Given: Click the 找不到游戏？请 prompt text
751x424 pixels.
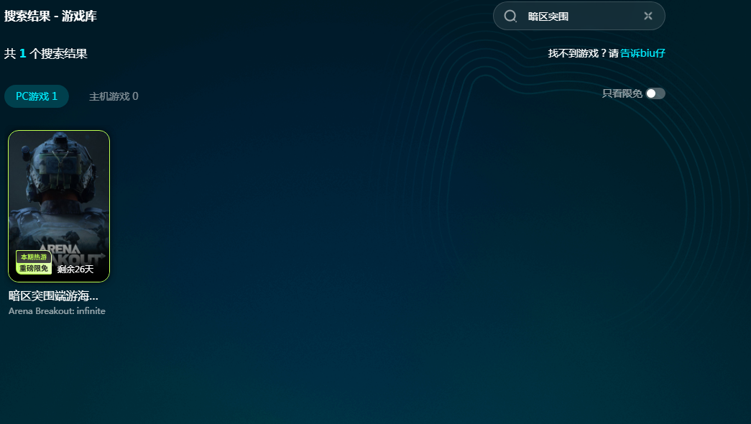Looking at the screenshot, I should (583, 53).
